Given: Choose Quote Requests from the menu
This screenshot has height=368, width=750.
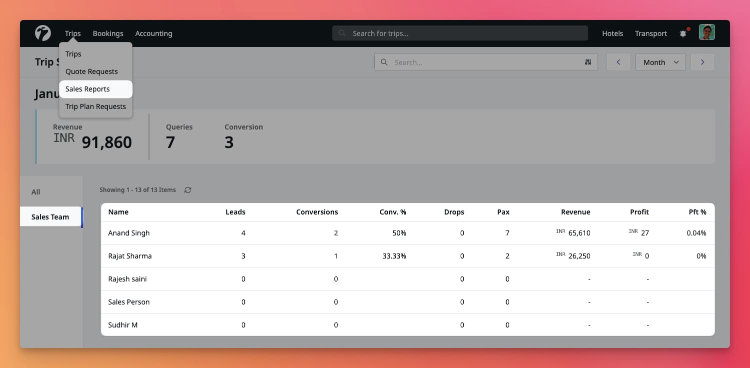Looking at the screenshot, I should click(91, 71).
